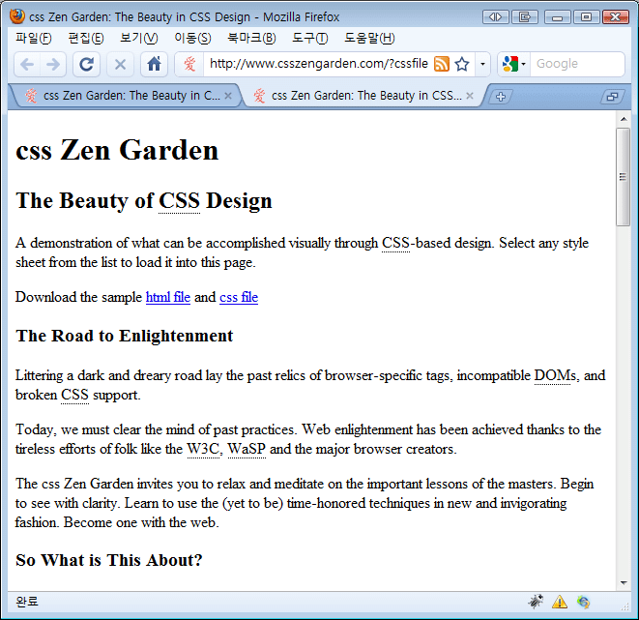Screen dimensions: 639x620
Task: Bookmark this page with the star
Action: tap(462, 64)
